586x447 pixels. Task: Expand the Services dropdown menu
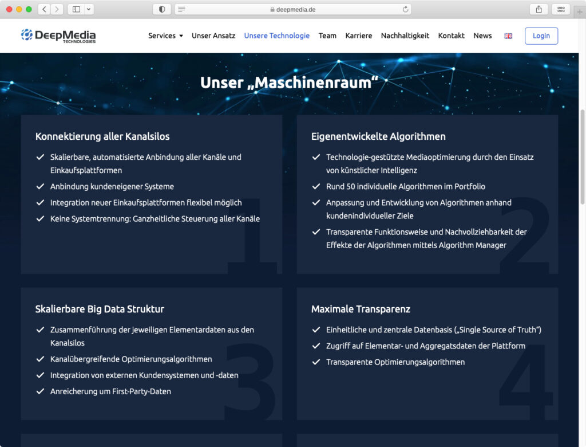tap(165, 36)
